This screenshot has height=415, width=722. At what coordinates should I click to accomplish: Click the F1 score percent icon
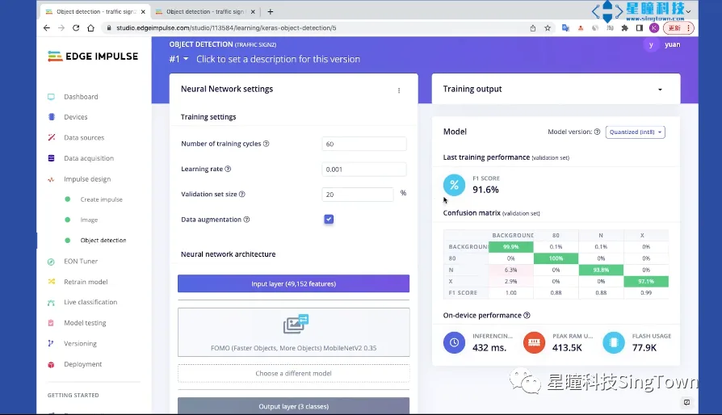click(x=454, y=185)
